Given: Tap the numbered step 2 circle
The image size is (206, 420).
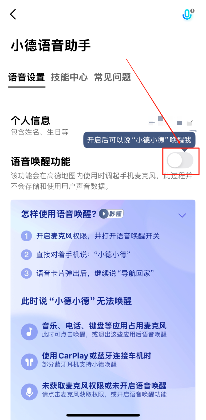Looking at the screenshot, I should point(26,255).
